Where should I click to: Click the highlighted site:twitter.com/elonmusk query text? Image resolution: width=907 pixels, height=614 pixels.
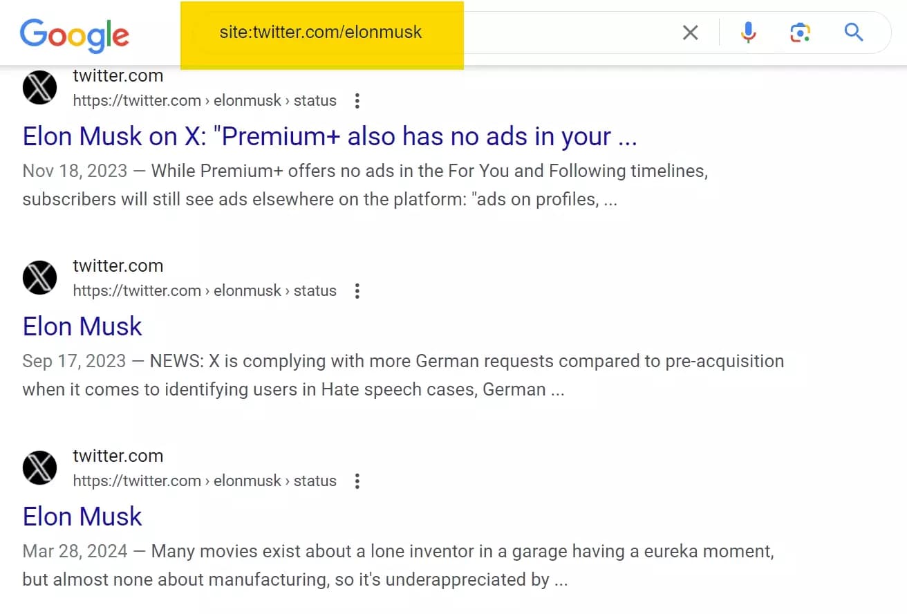pos(321,32)
